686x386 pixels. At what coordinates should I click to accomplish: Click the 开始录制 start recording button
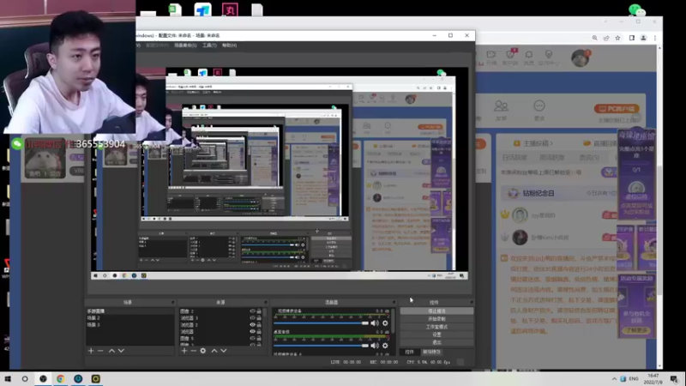(x=436, y=319)
